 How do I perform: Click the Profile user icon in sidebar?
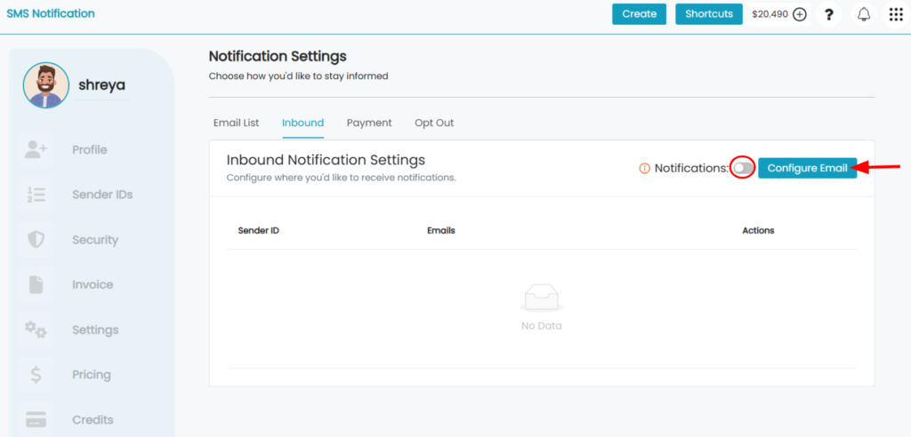[x=36, y=150]
